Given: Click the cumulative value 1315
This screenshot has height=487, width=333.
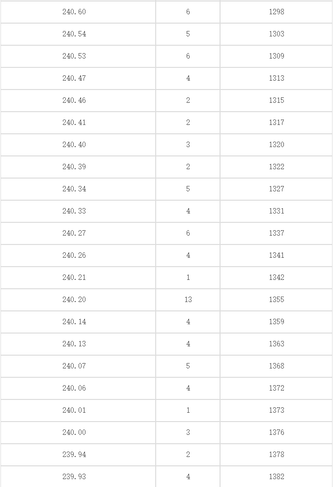Looking at the screenshot, I should 276,100.
